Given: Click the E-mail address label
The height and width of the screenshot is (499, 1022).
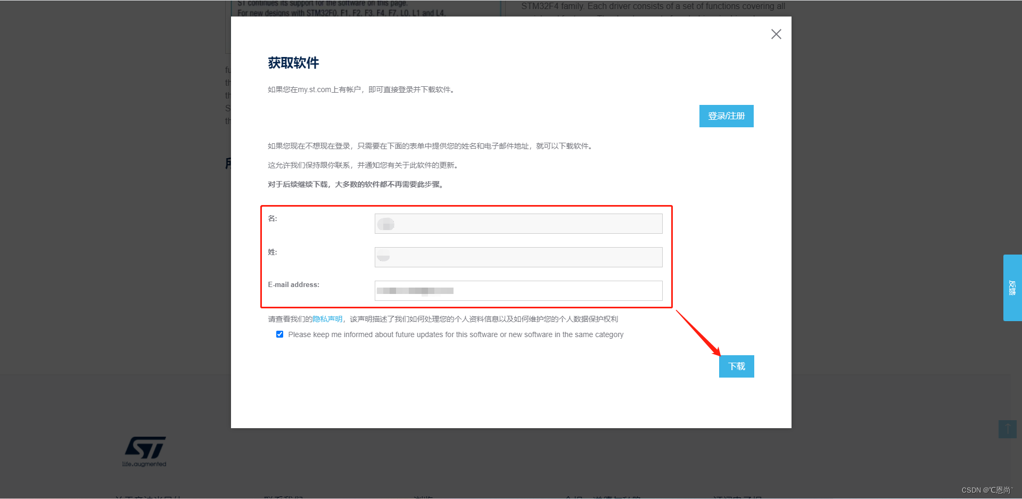Looking at the screenshot, I should [293, 285].
